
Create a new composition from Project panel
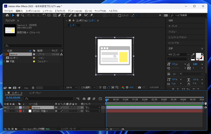point(14,88)
